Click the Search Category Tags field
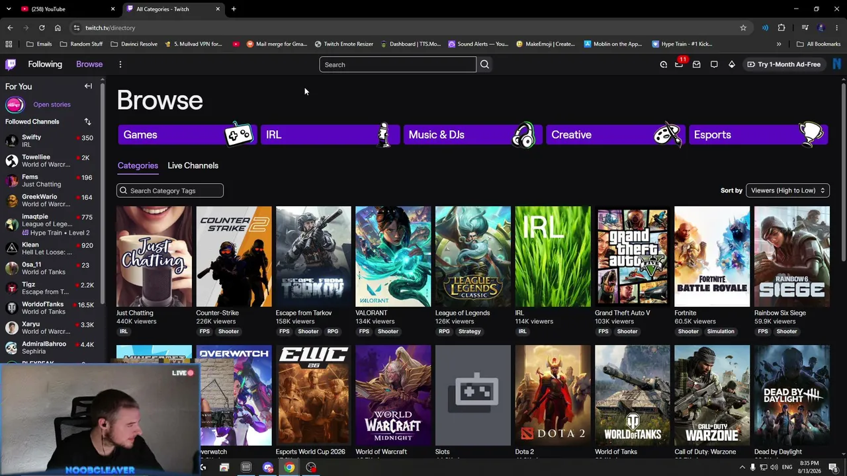 170,190
